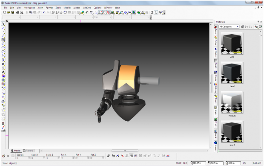Open the Help menu
The height and width of the screenshot is (166, 264).
coord(118,8)
